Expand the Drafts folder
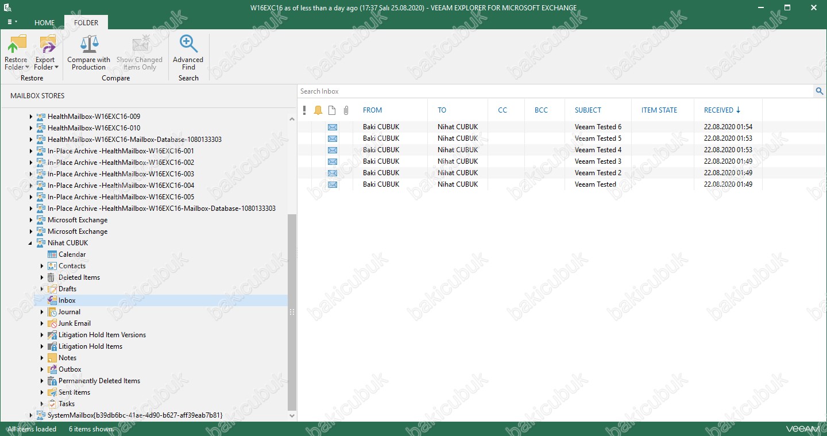The image size is (827, 436). point(42,289)
